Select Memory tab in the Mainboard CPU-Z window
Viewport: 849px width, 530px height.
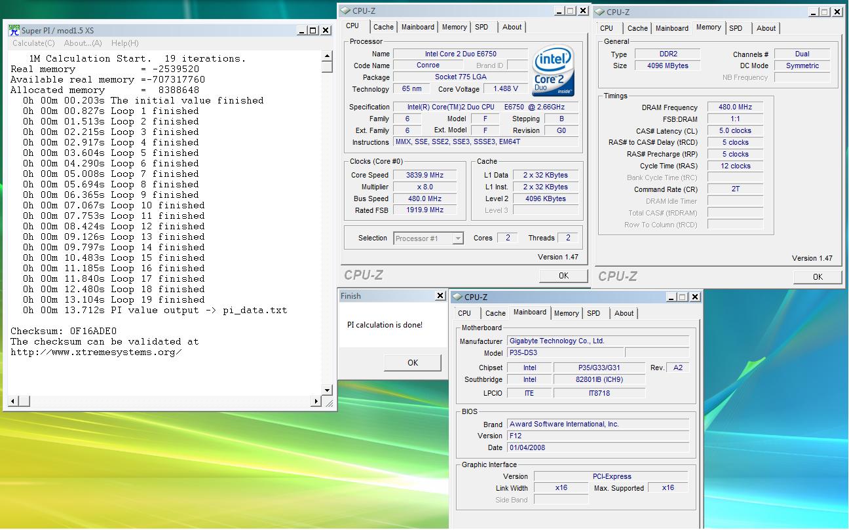click(566, 313)
